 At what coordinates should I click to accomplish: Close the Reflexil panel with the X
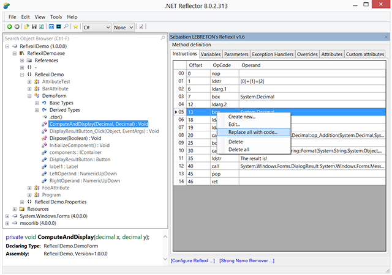click(386, 37)
